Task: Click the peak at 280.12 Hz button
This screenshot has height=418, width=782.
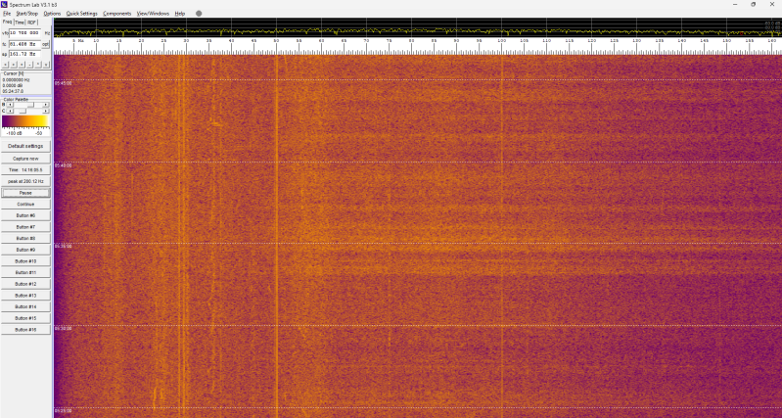Action: click(25, 181)
